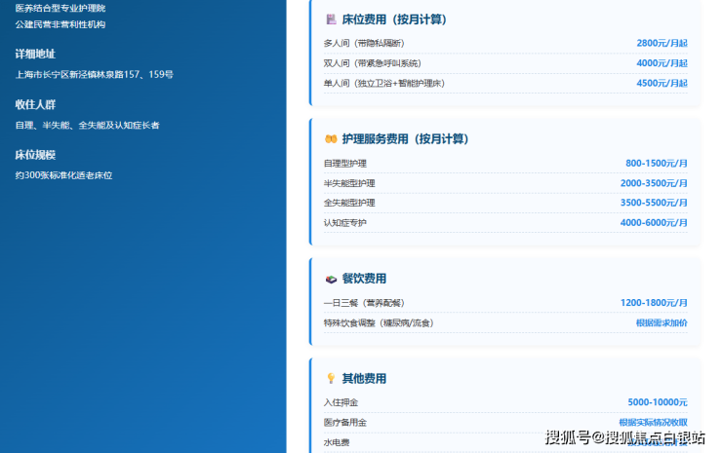Screen dimensions: 722x453
Task: Click the 认知症专护 label
Action: [x=344, y=223]
